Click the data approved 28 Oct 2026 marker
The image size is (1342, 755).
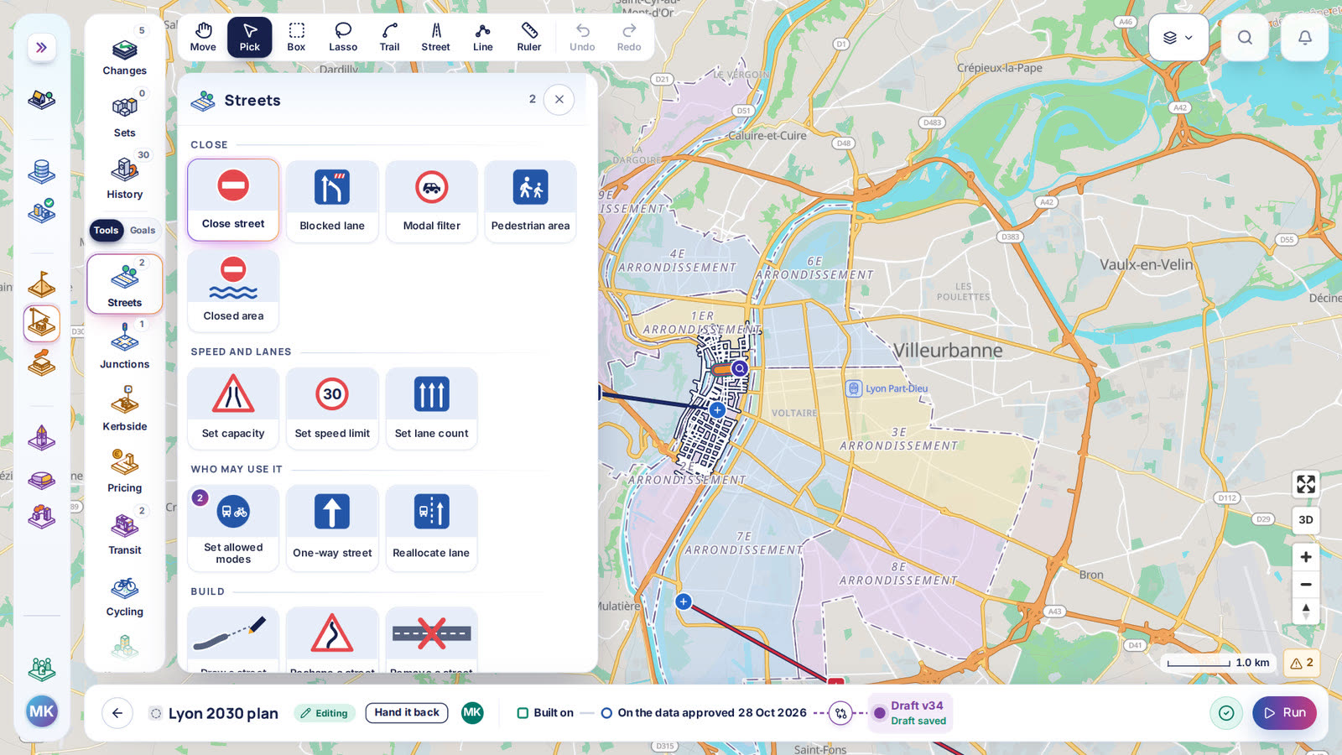pos(606,713)
